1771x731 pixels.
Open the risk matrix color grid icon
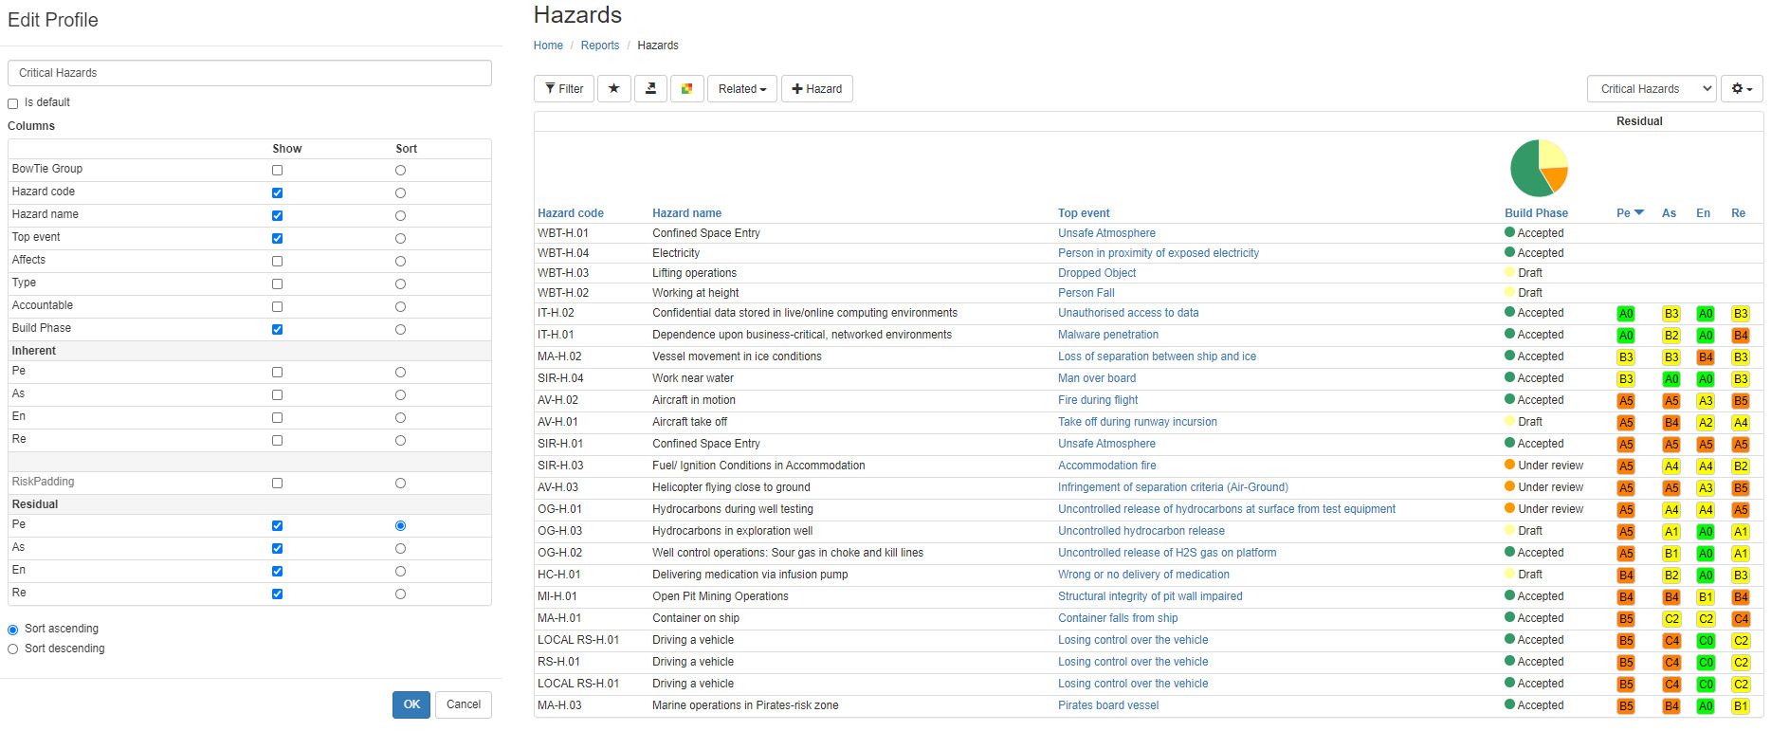tap(686, 89)
